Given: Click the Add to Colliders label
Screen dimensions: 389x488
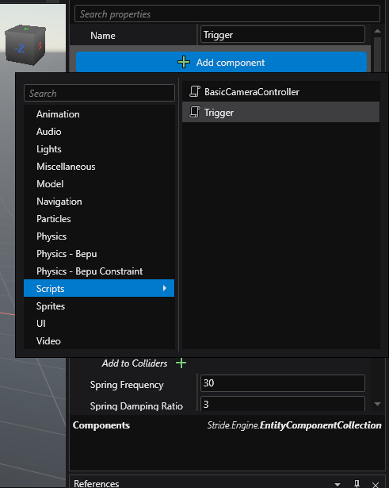Looking at the screenshot, I should click(135, 363).
